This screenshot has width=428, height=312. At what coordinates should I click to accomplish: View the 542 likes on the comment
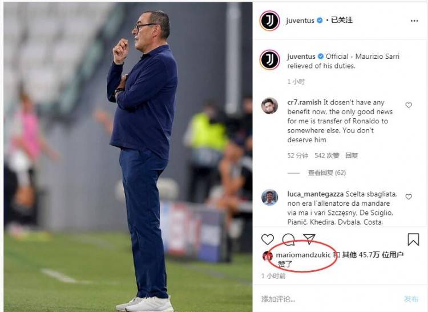click(x=327, y=155)
